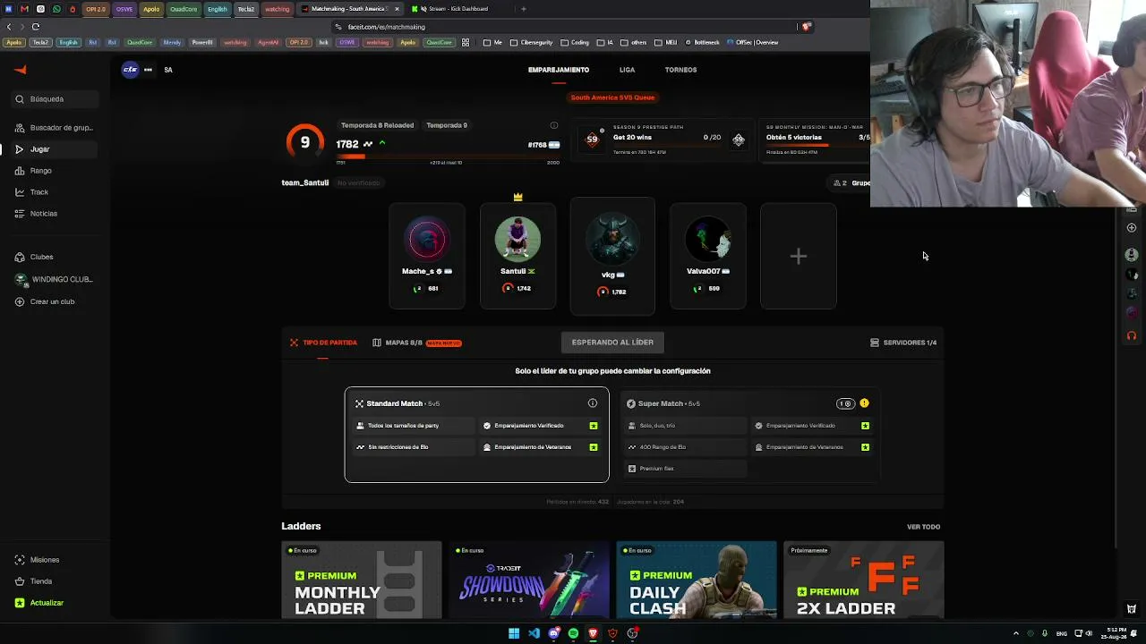
Task: Toggle Standard Match Emparejamiento de Veteranos premium icon
Action: [x=594, y=447]
